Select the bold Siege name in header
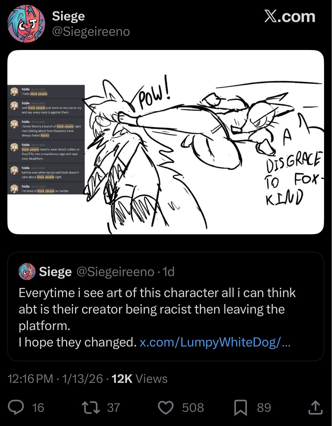The width and height of the screenshot is (332, 426). tap(68, 16)
